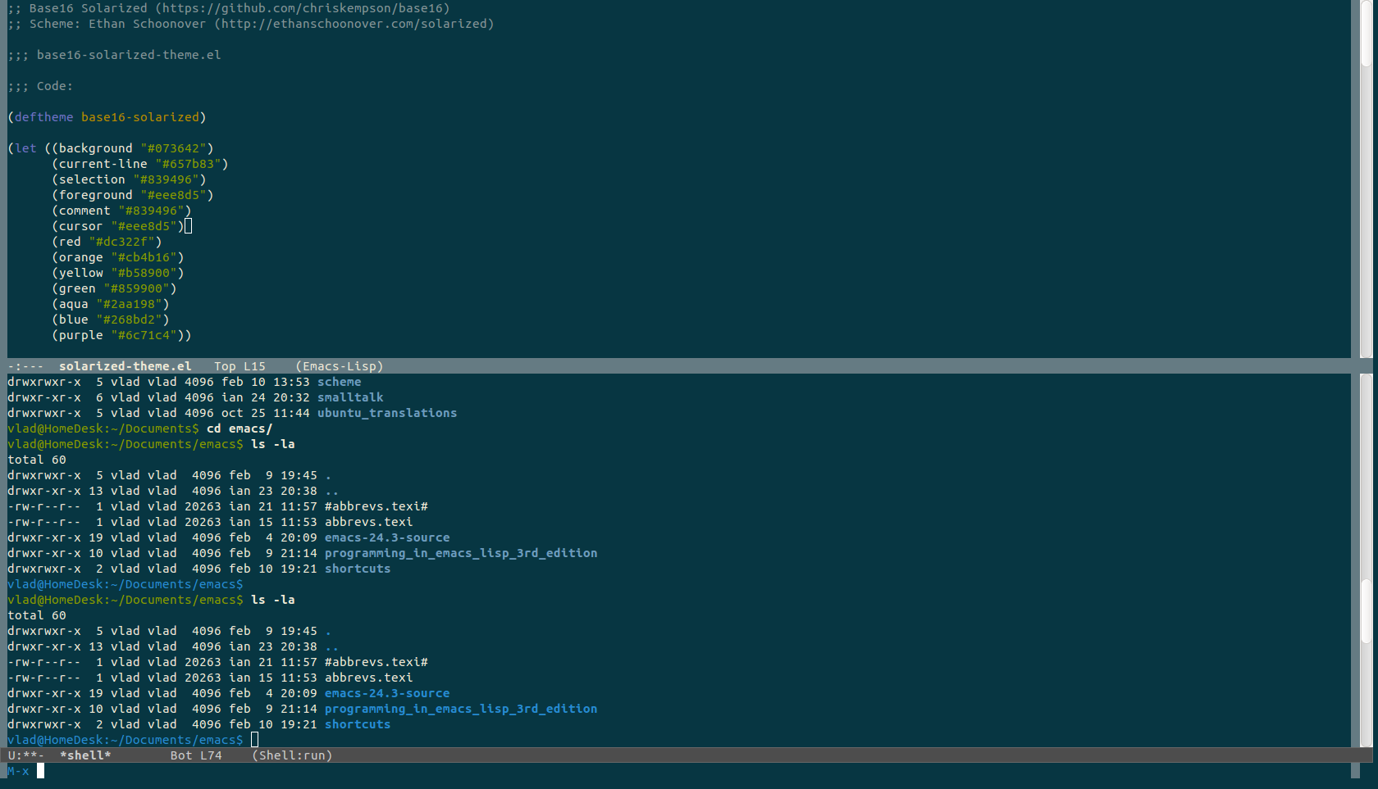Click the 'scheme' directory name in shell
Image resolution: width=1378 pixels, height=789 pixels.
(340, 382)
